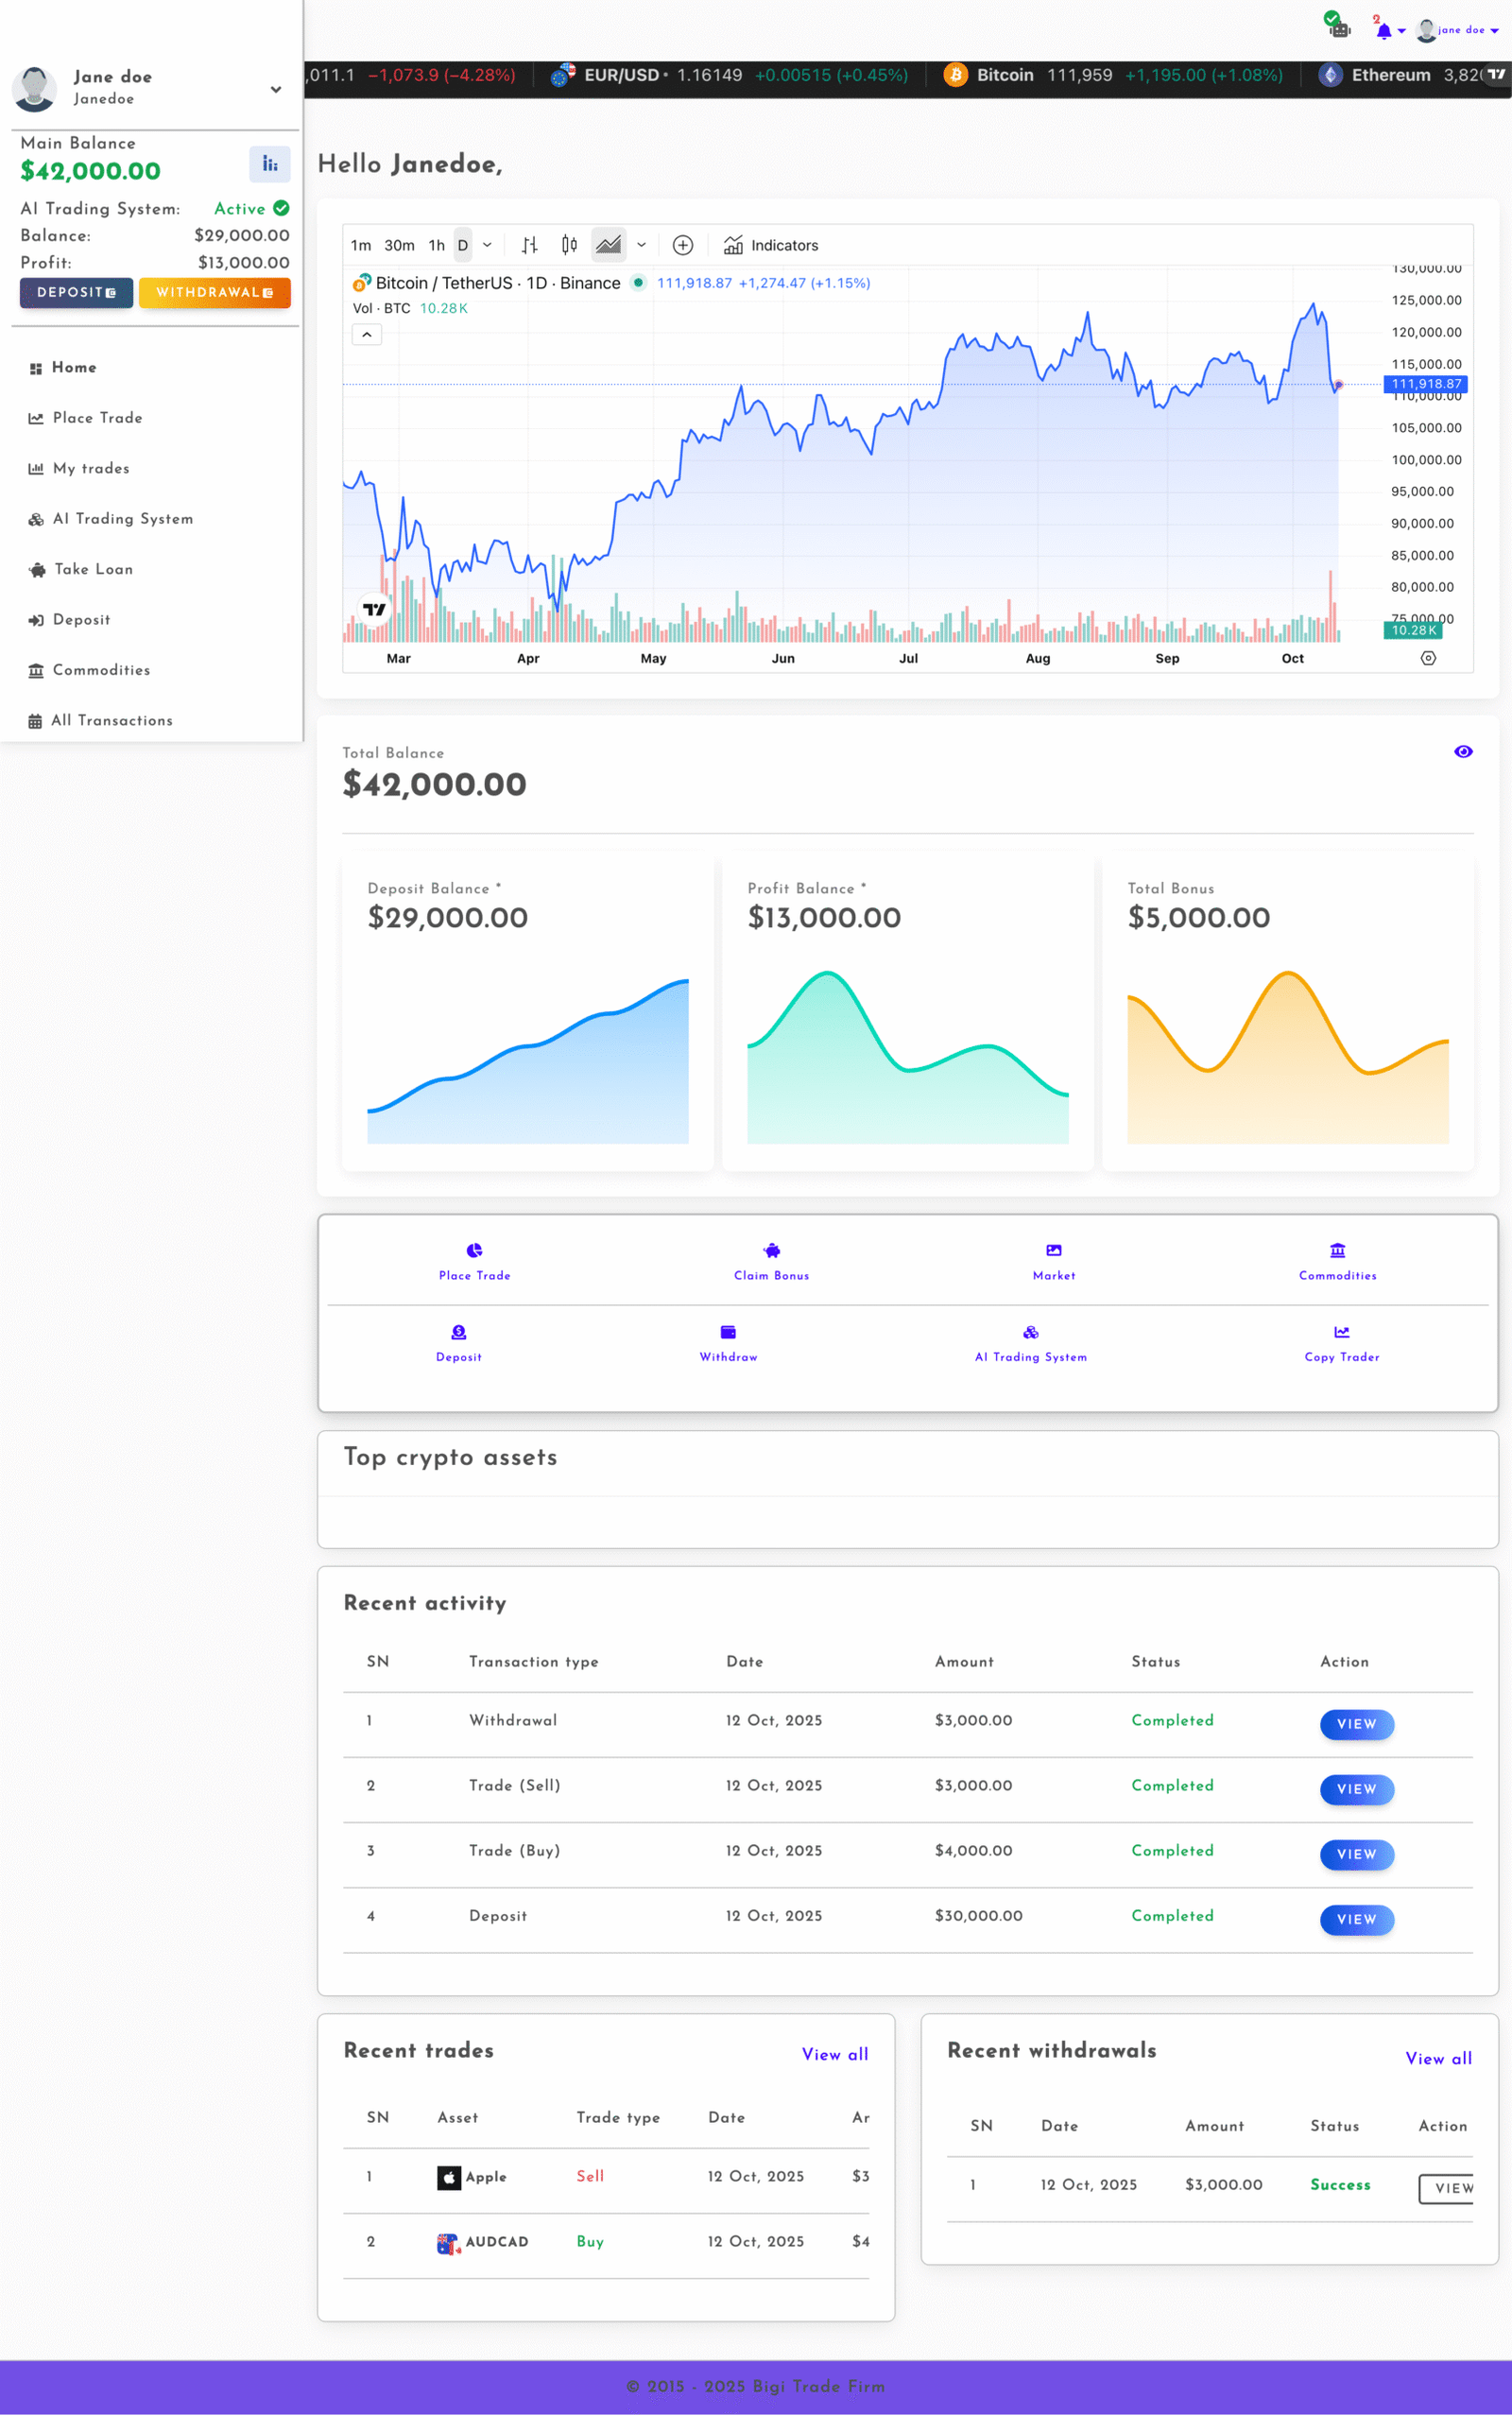Image resolution: width=1512 pixels, height=2415 pixels.
Task: Click the compare or add symbol icon
Action: [x=683, y=245]
